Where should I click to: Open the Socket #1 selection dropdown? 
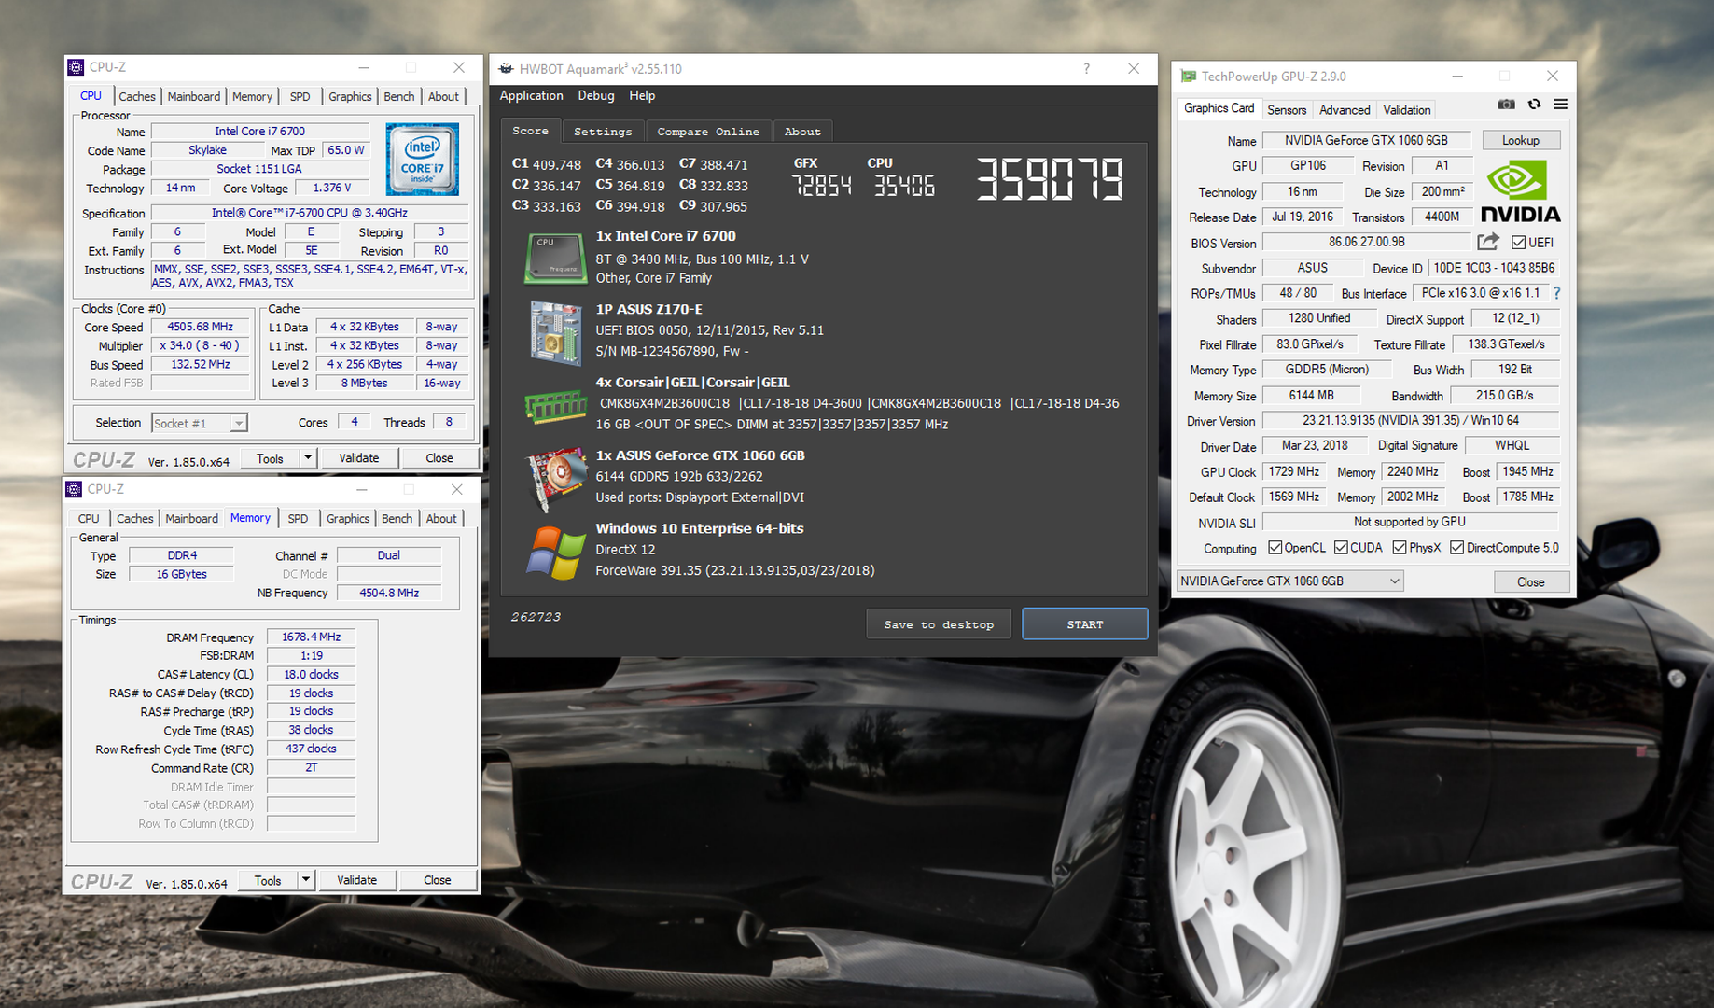199,423
